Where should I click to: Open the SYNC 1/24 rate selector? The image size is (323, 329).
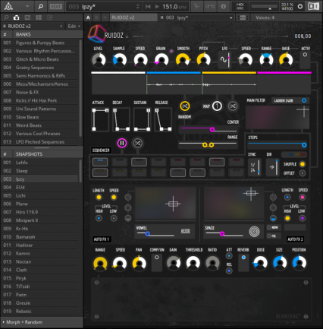(255, 167)
